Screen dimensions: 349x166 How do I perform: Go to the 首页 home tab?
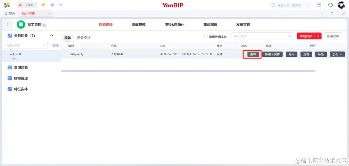point(10,13)
